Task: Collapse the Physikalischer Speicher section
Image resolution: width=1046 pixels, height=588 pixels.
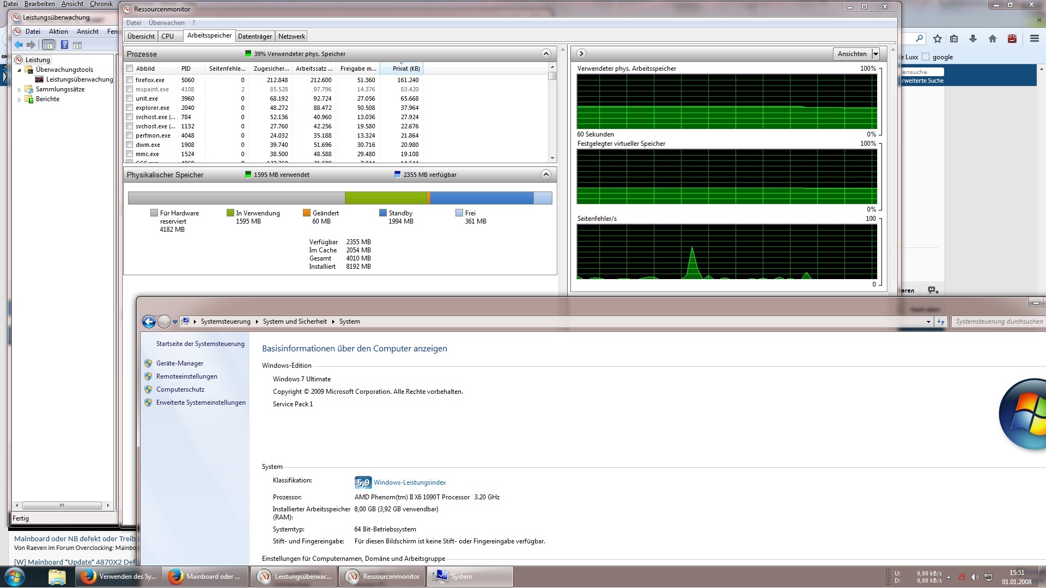Action: 546,174
